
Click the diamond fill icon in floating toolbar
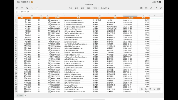(x=154, y=89)
